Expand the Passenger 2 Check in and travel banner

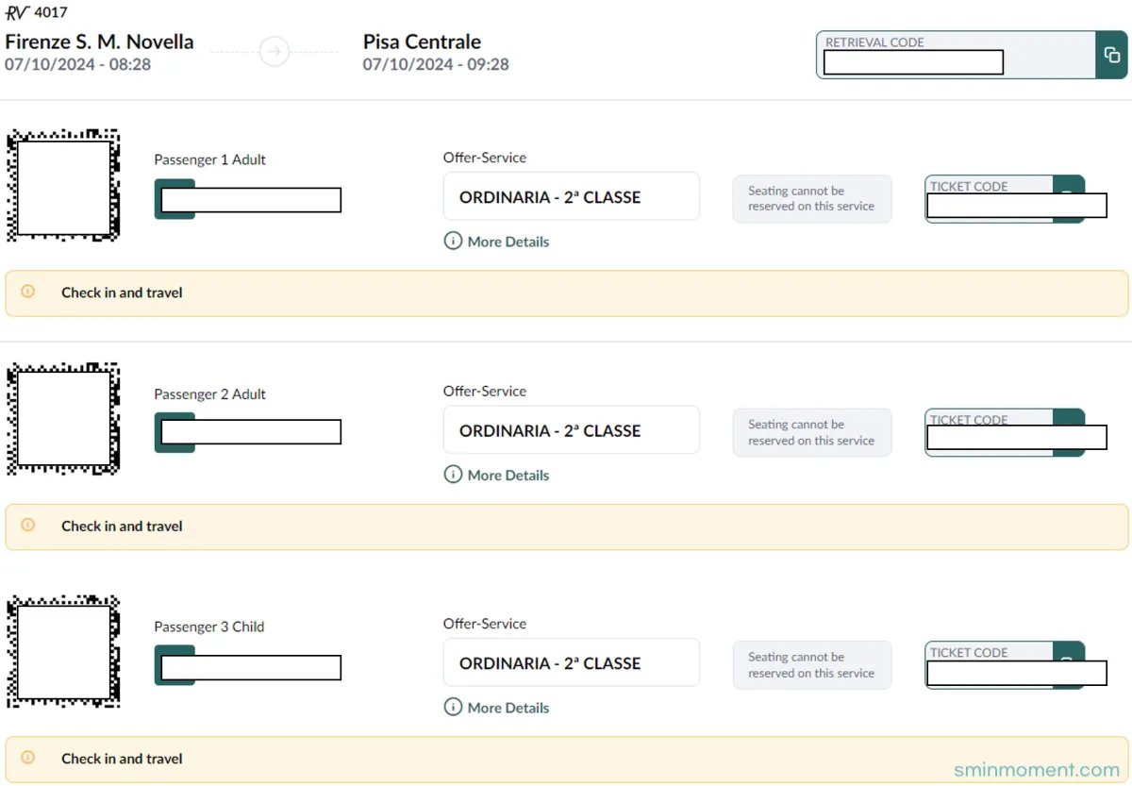(x=567, y=527)
